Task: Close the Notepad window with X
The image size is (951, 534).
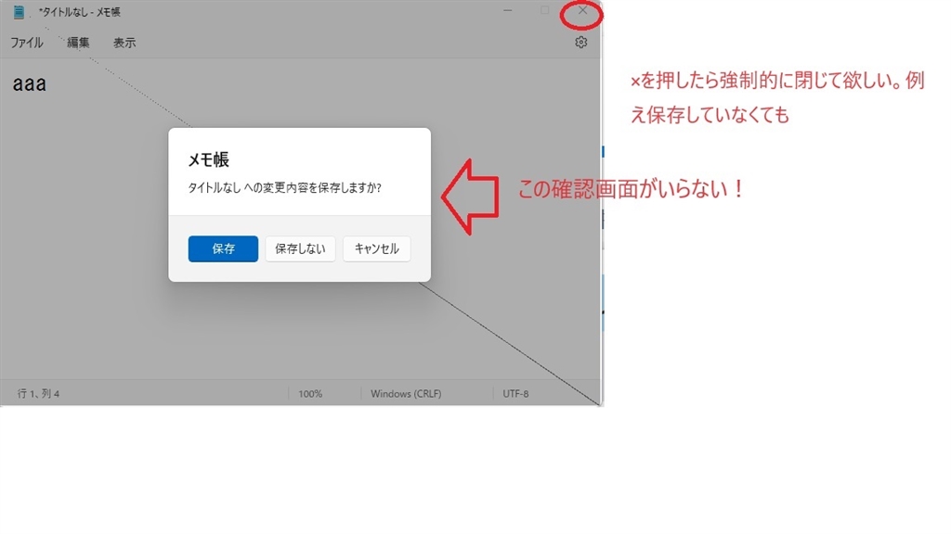Action: pos(582,10)
